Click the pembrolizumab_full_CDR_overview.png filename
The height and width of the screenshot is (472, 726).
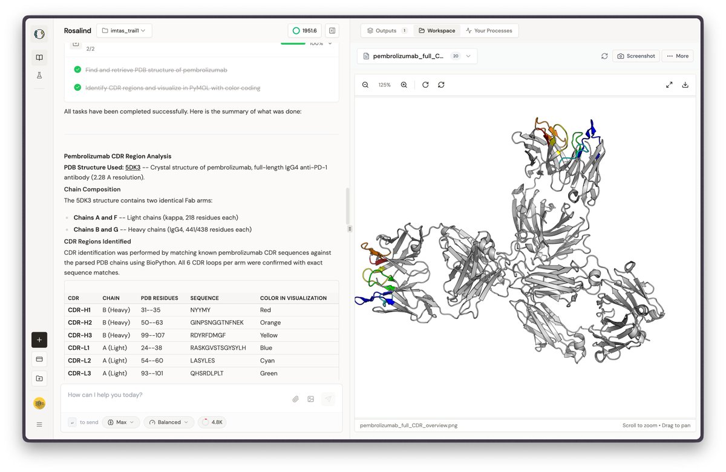(x=408, y=425)
